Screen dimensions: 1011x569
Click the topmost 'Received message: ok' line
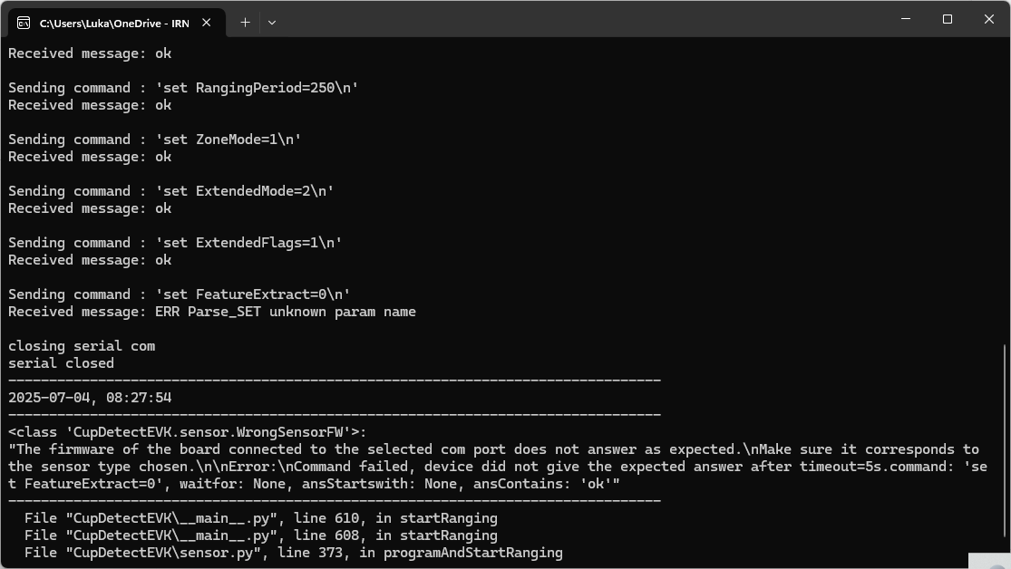[85, 53]
